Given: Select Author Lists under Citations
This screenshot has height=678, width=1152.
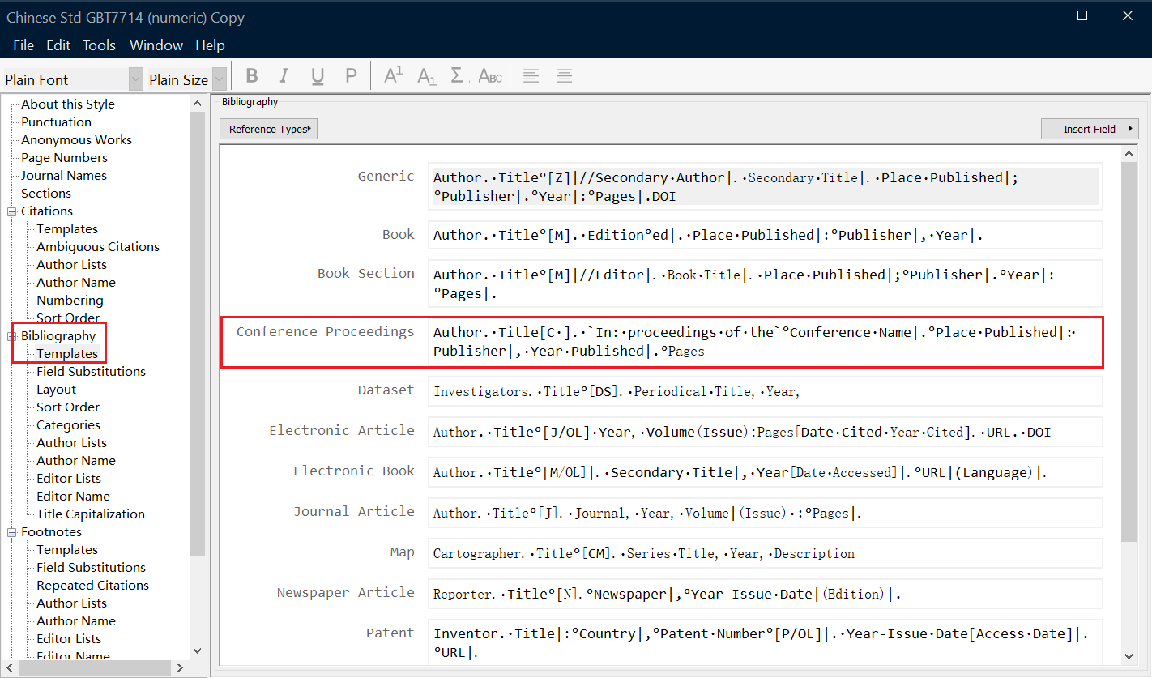Looking at the screenshot, I should coord(71,265).
